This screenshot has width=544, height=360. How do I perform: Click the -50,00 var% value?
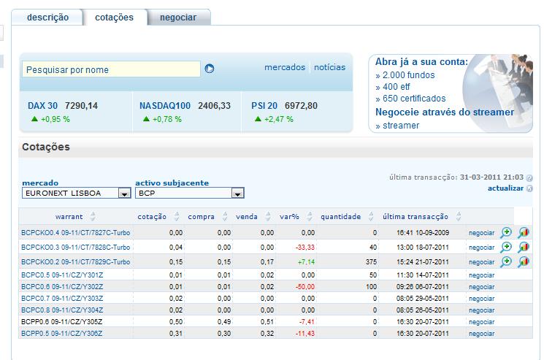(305, 287)
